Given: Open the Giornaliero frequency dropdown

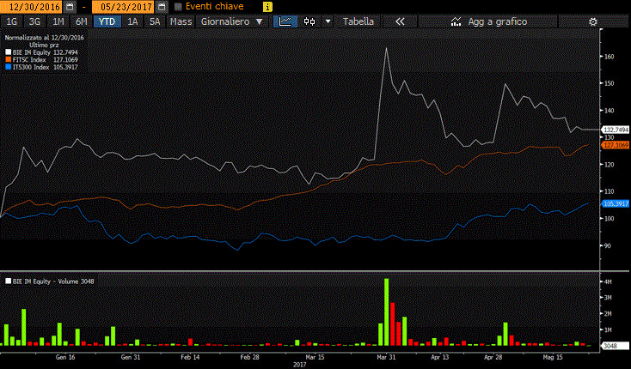Looking at the screenshot, I should click(231, 21).
